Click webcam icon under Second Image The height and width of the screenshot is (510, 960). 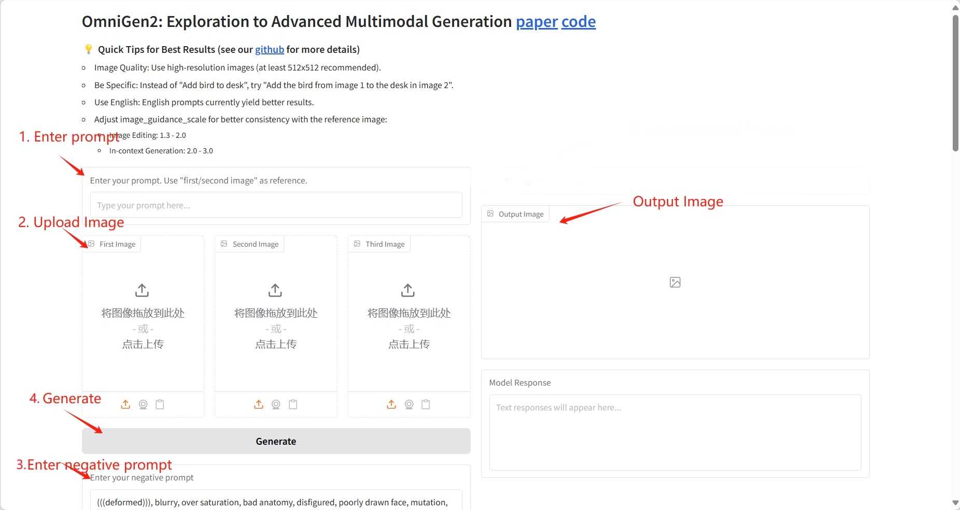pos(276,404)
